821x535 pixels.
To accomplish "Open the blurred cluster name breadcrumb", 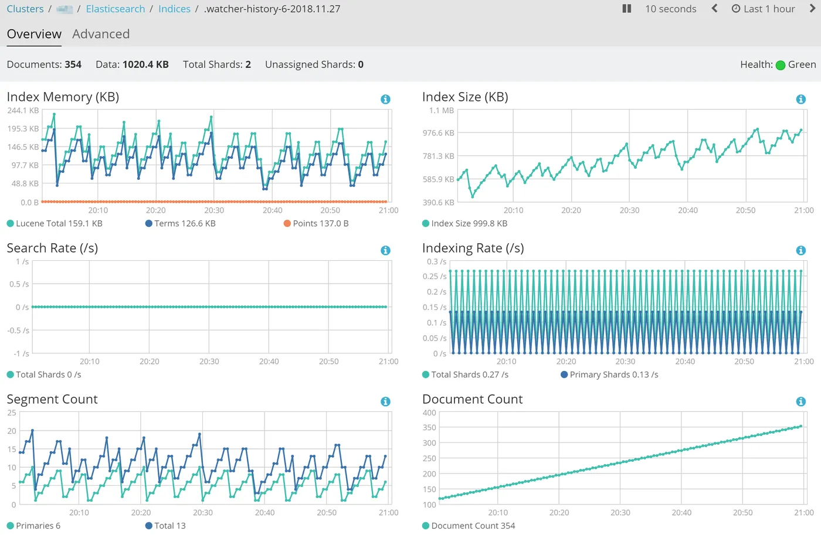I will tap(65, 9).
